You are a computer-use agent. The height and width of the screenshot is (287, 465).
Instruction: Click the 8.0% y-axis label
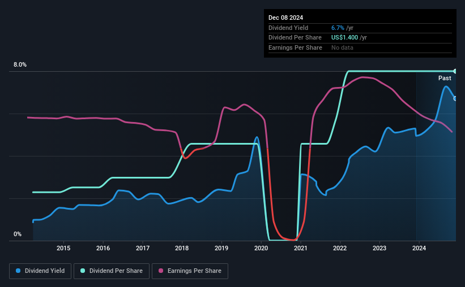[x=20, y=64]
